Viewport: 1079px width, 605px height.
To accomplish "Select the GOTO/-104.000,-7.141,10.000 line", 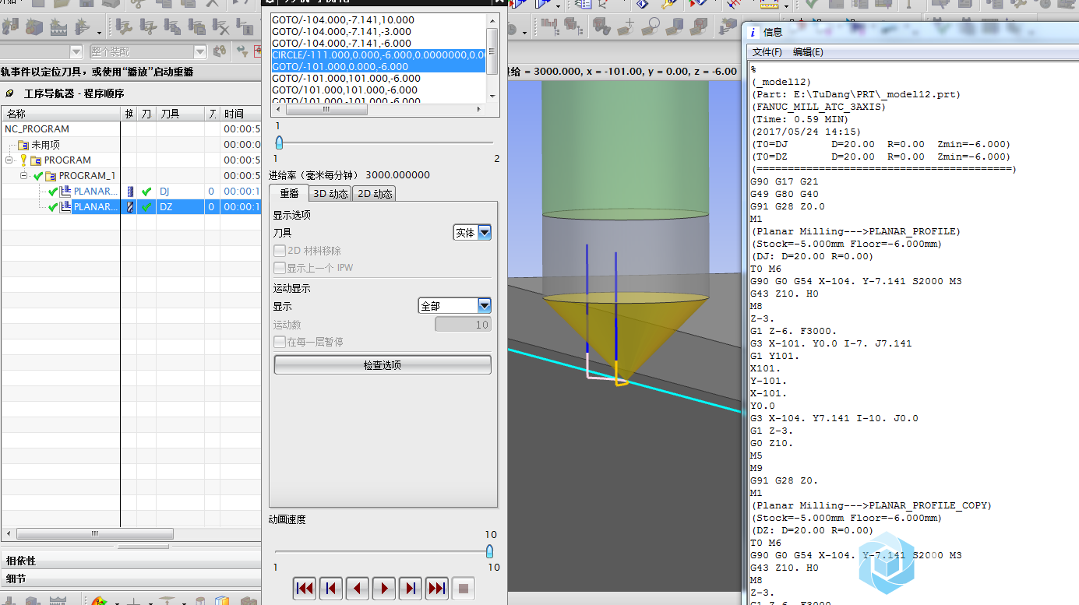I will coord(343,19).
